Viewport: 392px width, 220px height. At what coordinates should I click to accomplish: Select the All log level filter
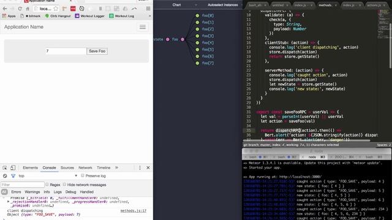pos(4,192)
